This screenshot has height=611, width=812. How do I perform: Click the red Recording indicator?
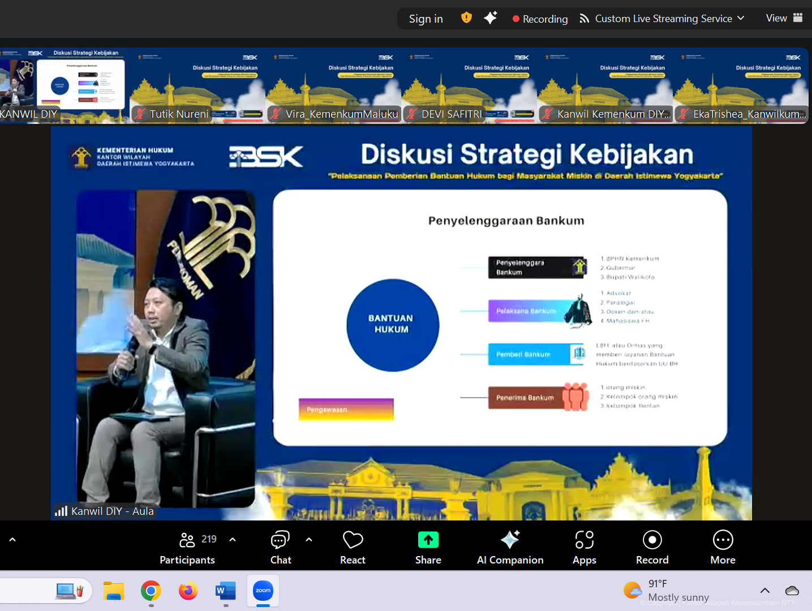tap(540, 19)
